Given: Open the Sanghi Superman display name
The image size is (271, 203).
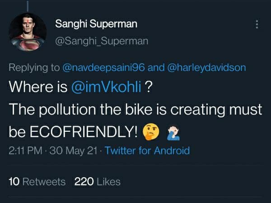Looking at the screenshot, I should 96,24.
